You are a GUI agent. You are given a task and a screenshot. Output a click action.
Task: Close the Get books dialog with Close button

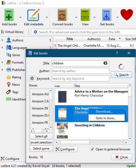(121, 157)
